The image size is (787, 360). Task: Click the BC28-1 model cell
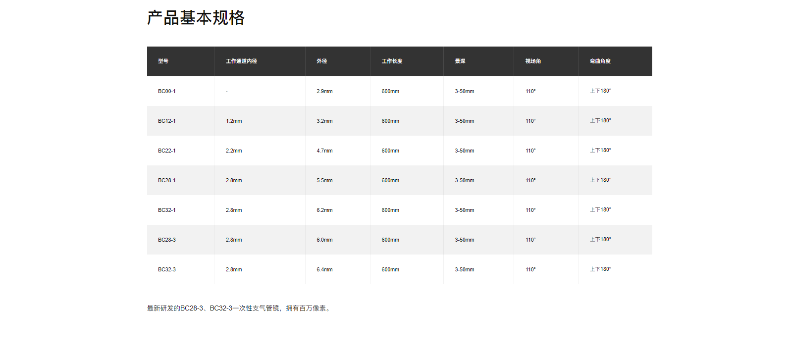coord(167,180)
